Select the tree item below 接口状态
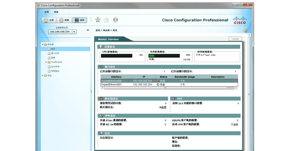 [x=53, y=58]
